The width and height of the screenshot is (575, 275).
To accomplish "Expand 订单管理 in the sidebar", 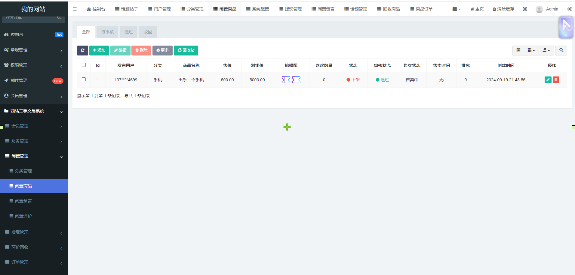I will click(34, 262).
